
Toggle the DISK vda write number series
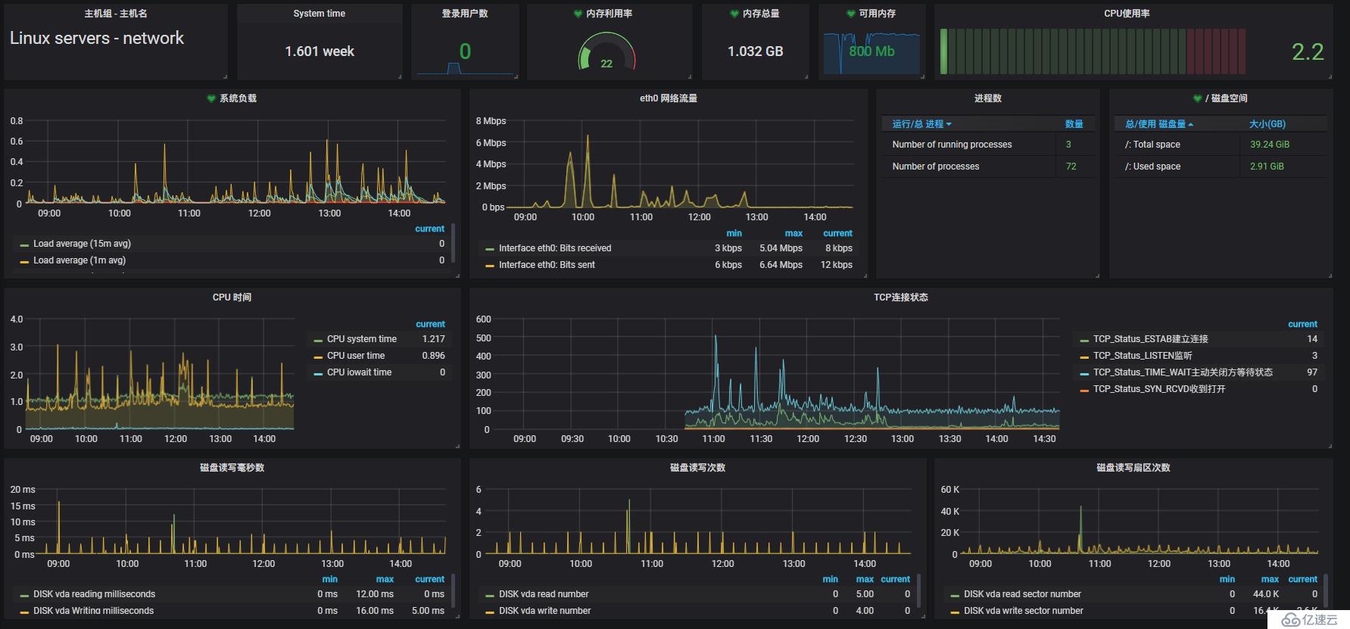point(544,611)
